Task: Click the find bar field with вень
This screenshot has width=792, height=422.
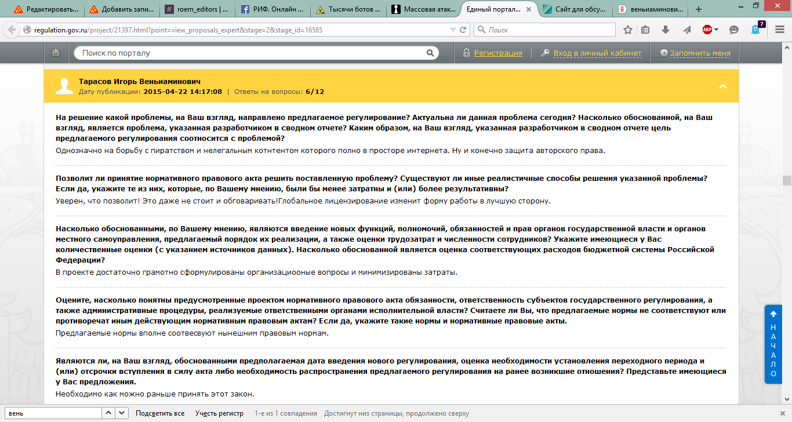Action: click(55, 413)
